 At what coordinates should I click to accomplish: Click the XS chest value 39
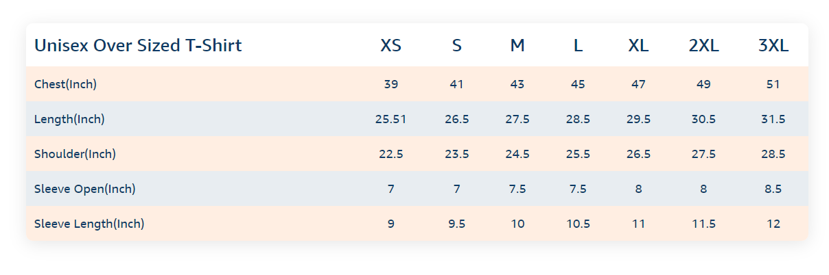click(391, 84)
